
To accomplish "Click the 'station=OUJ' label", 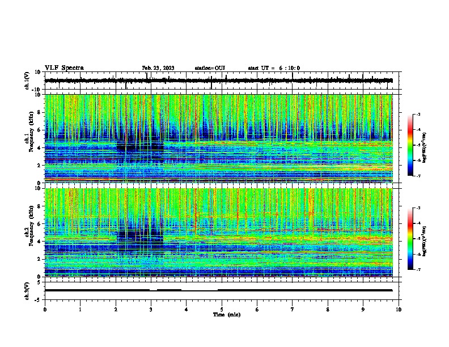I will [210, 68].
